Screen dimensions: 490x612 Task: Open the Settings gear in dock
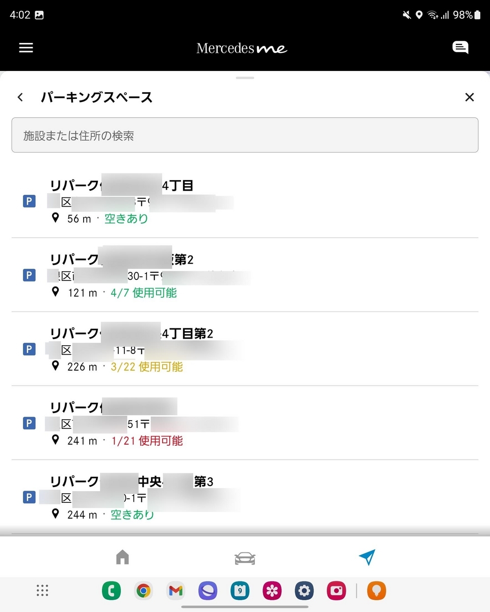[304, 591]
